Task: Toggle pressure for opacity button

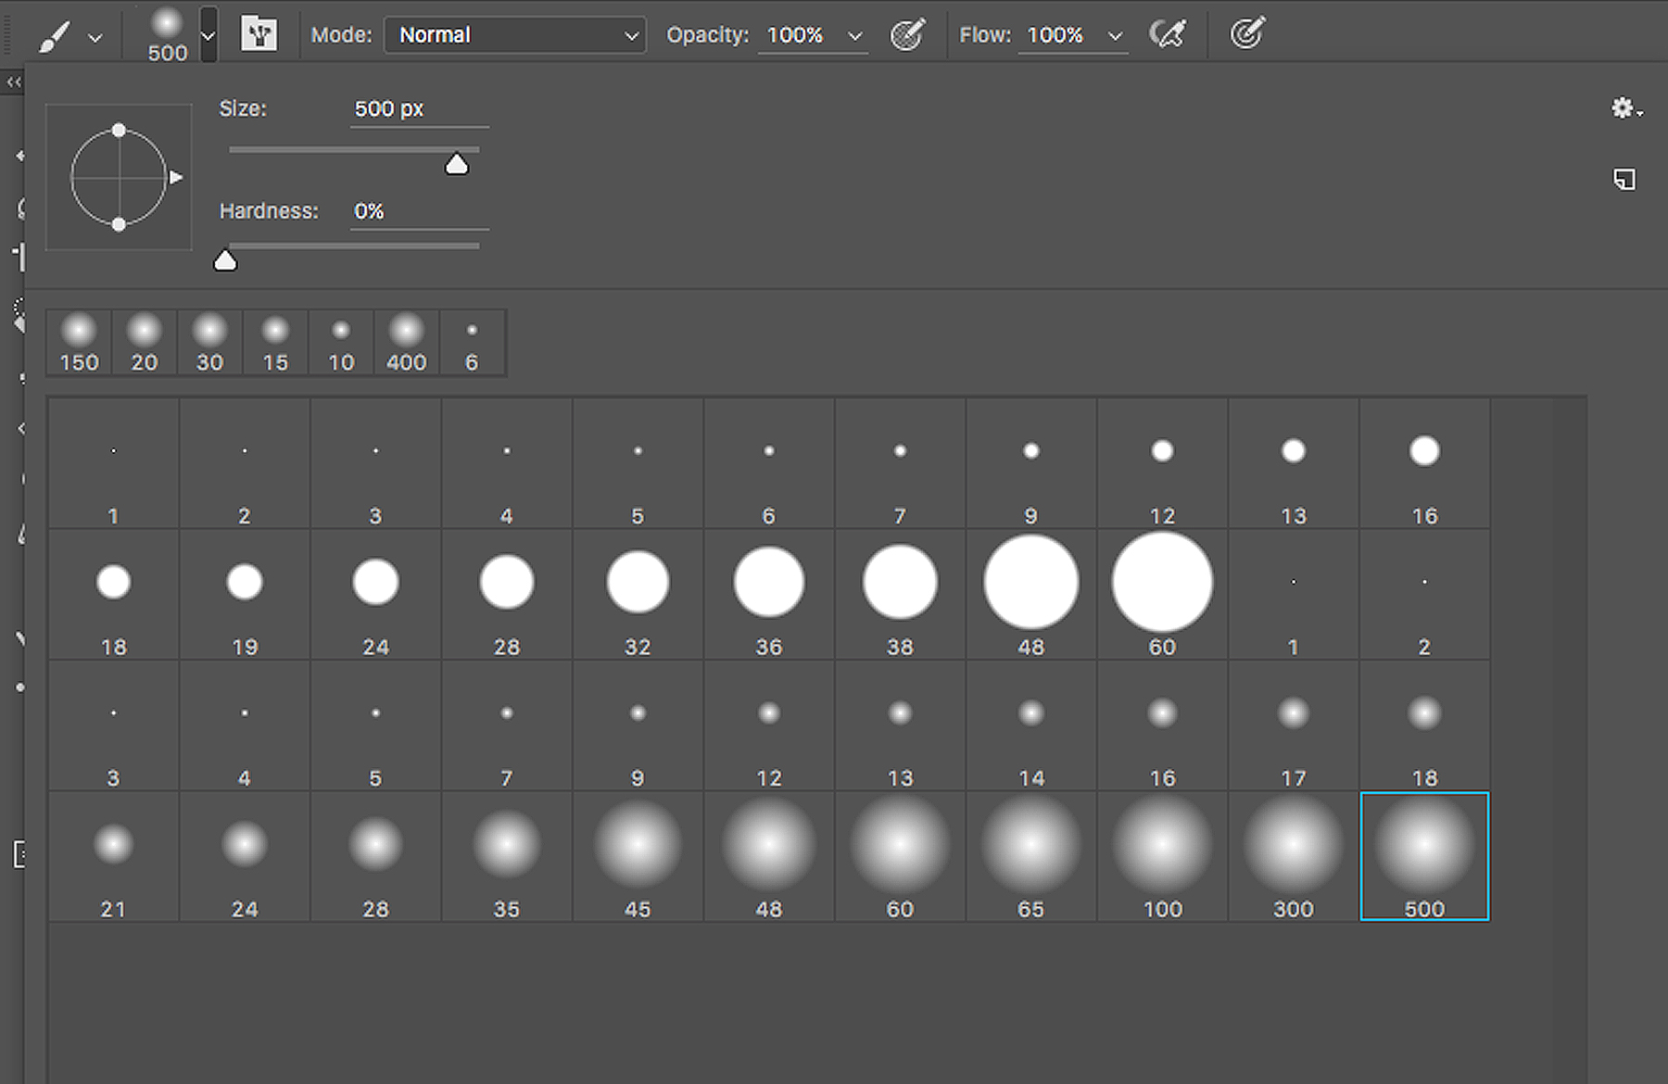Action: 907,35
